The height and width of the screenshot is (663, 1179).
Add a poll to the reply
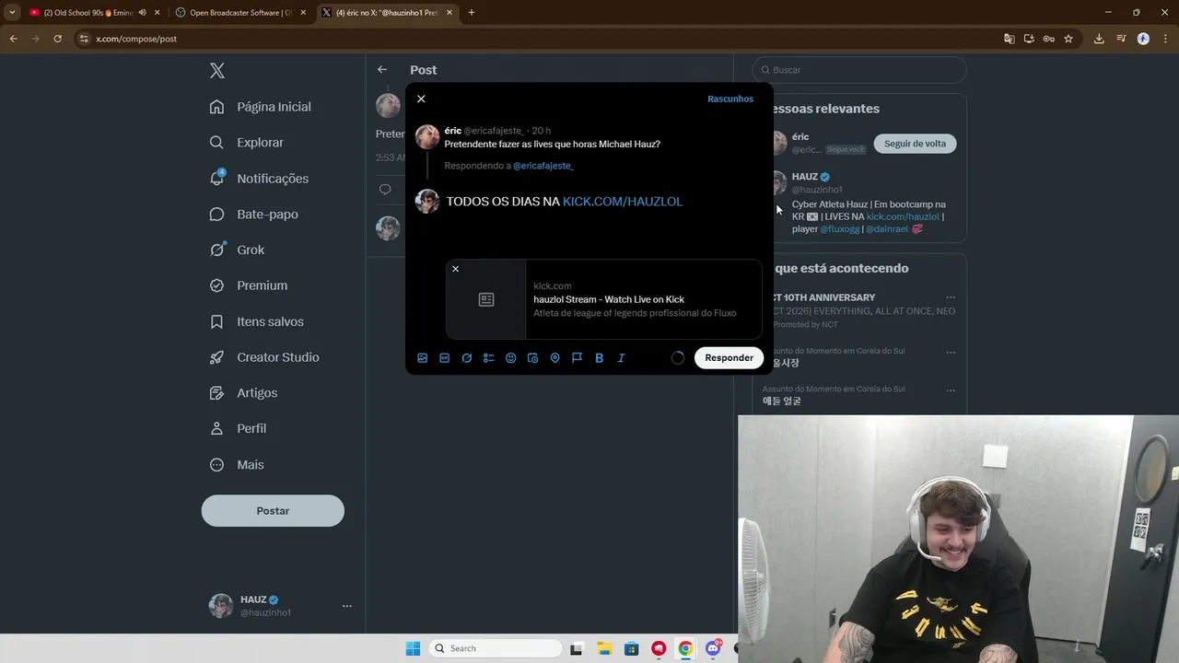(x=489, y=358)
